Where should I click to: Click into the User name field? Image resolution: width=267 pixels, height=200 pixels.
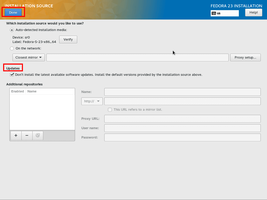(x=182, y=128)
